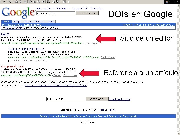Open the Search Tips link
Screen dimensions: 180x135
tap(97, 9)
